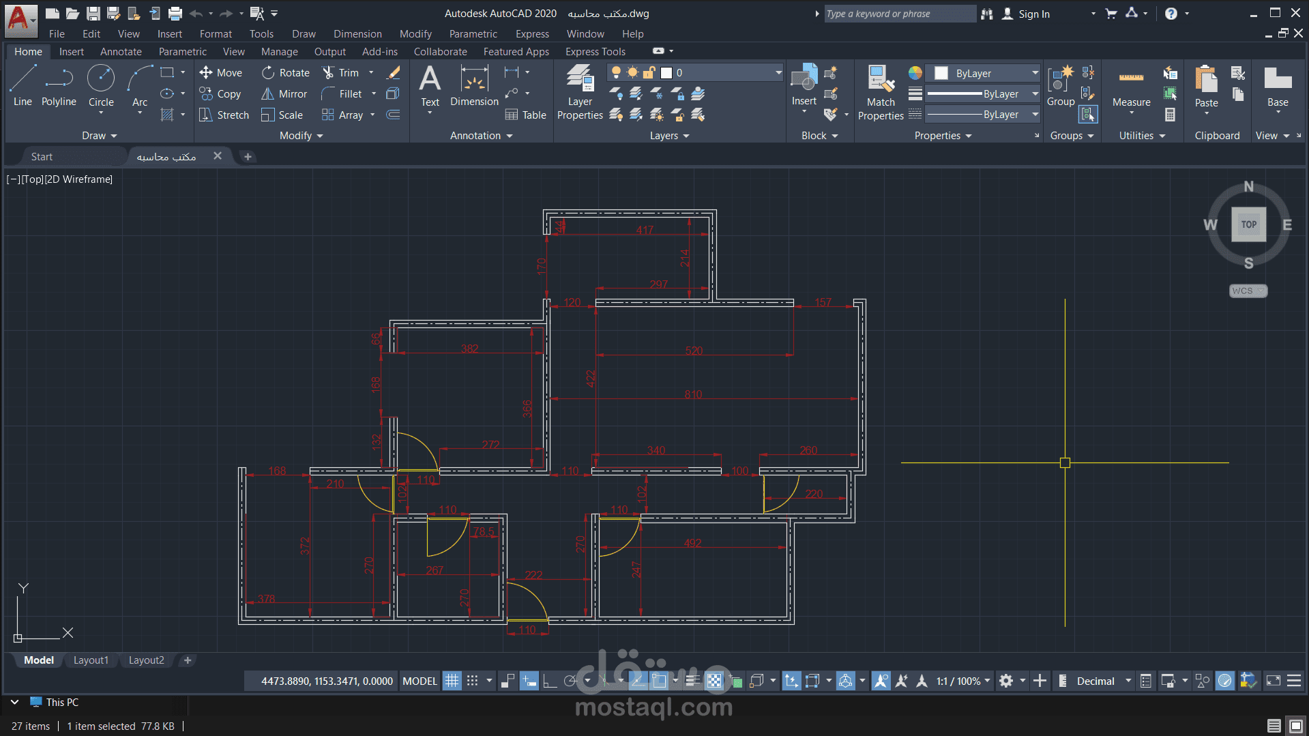This screenshot has width=1309, height=736.
Task: Toggle the MODEL space status button
Action: tap(420, 681)
